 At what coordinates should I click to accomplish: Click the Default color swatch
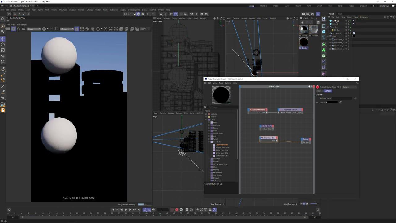[x=332, y=102]
